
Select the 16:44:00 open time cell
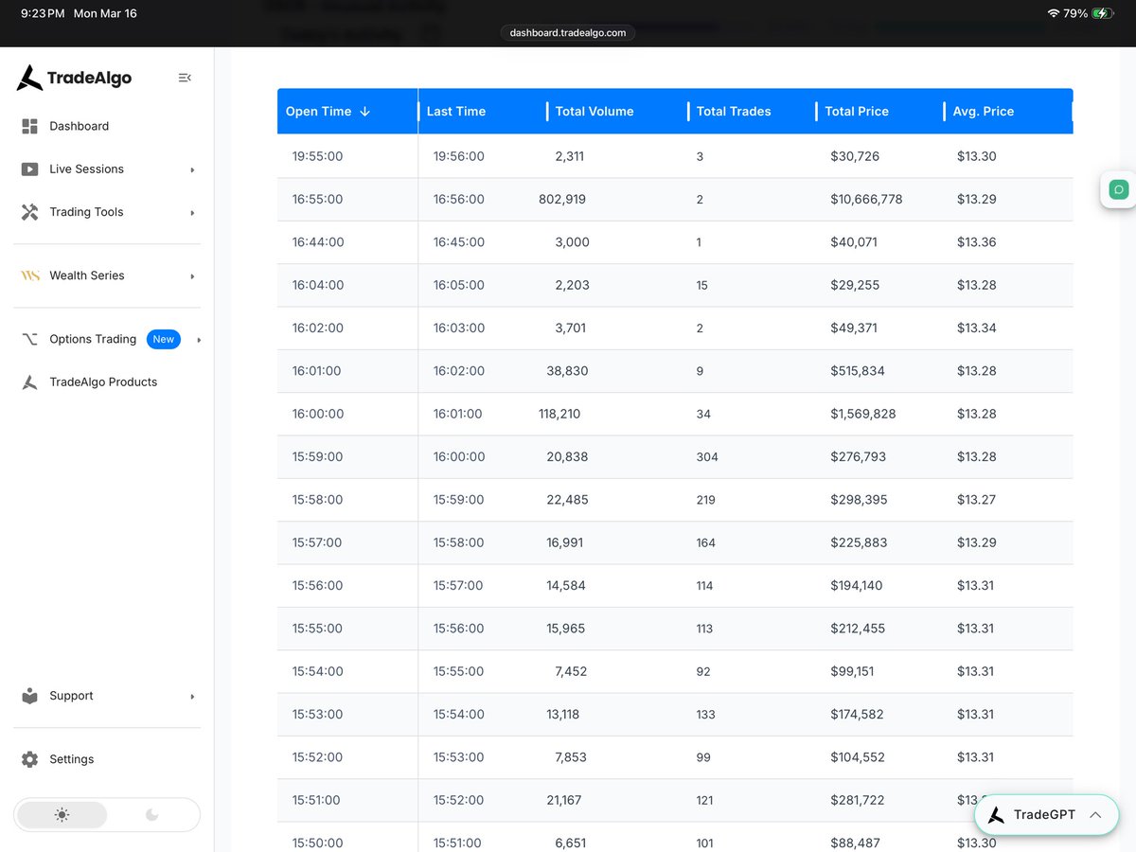(318, 242)
